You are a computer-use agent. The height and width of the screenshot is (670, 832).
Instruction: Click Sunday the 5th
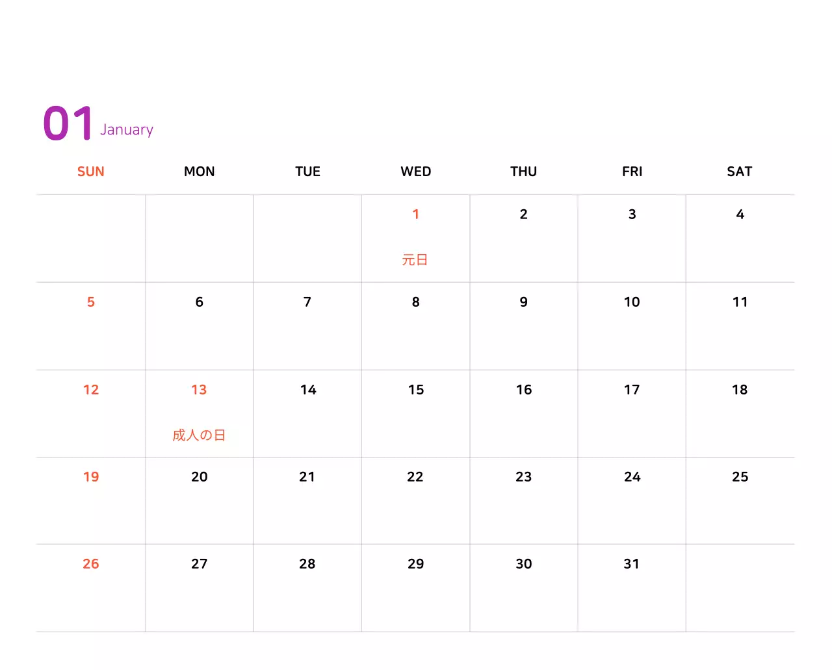click(x=91, y=302)
